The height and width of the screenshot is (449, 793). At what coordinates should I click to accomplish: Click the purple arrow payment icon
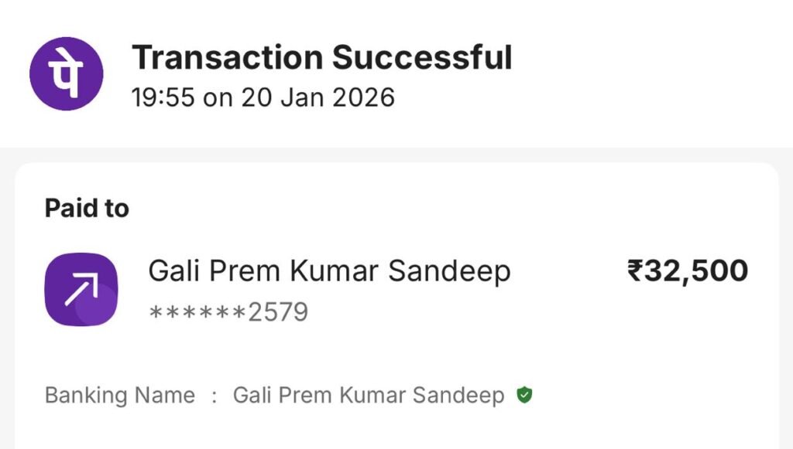[81, 290]
